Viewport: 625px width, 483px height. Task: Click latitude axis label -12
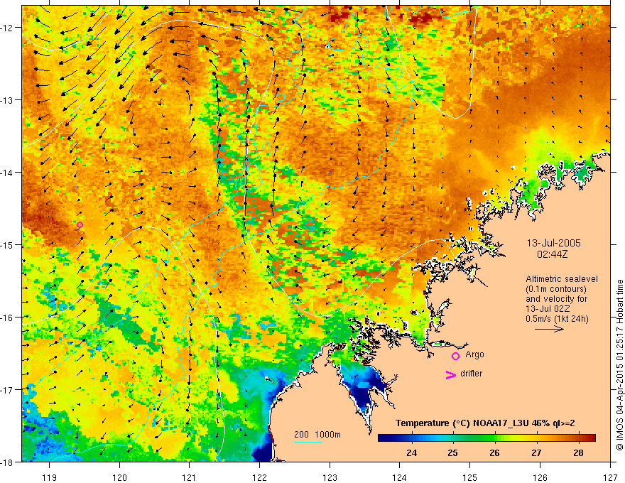9,28
